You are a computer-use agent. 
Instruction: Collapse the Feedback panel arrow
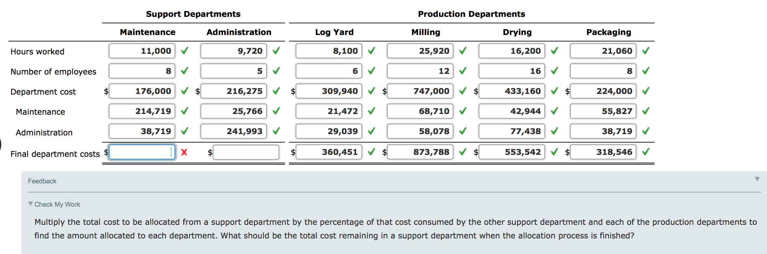click(x=757, y=179)
